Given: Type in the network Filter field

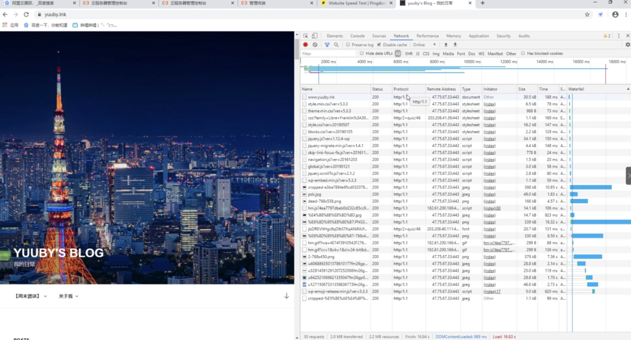Looking at the screenshot, I should [328, 54].
